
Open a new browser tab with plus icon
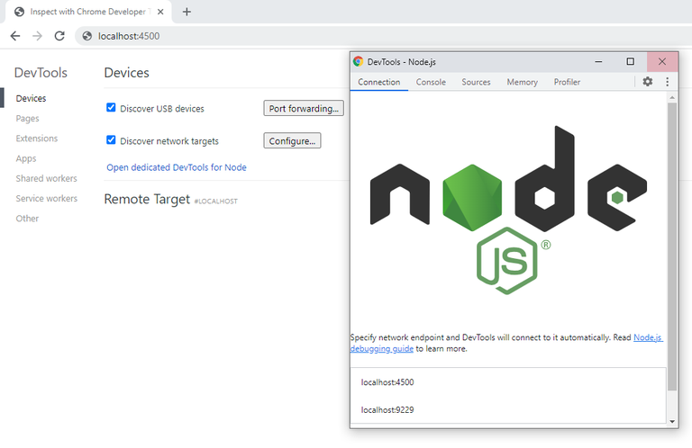click(187, 12)
